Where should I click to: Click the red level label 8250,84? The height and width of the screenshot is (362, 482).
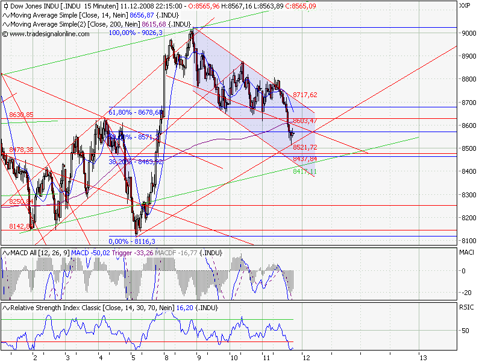coord(21,202)
